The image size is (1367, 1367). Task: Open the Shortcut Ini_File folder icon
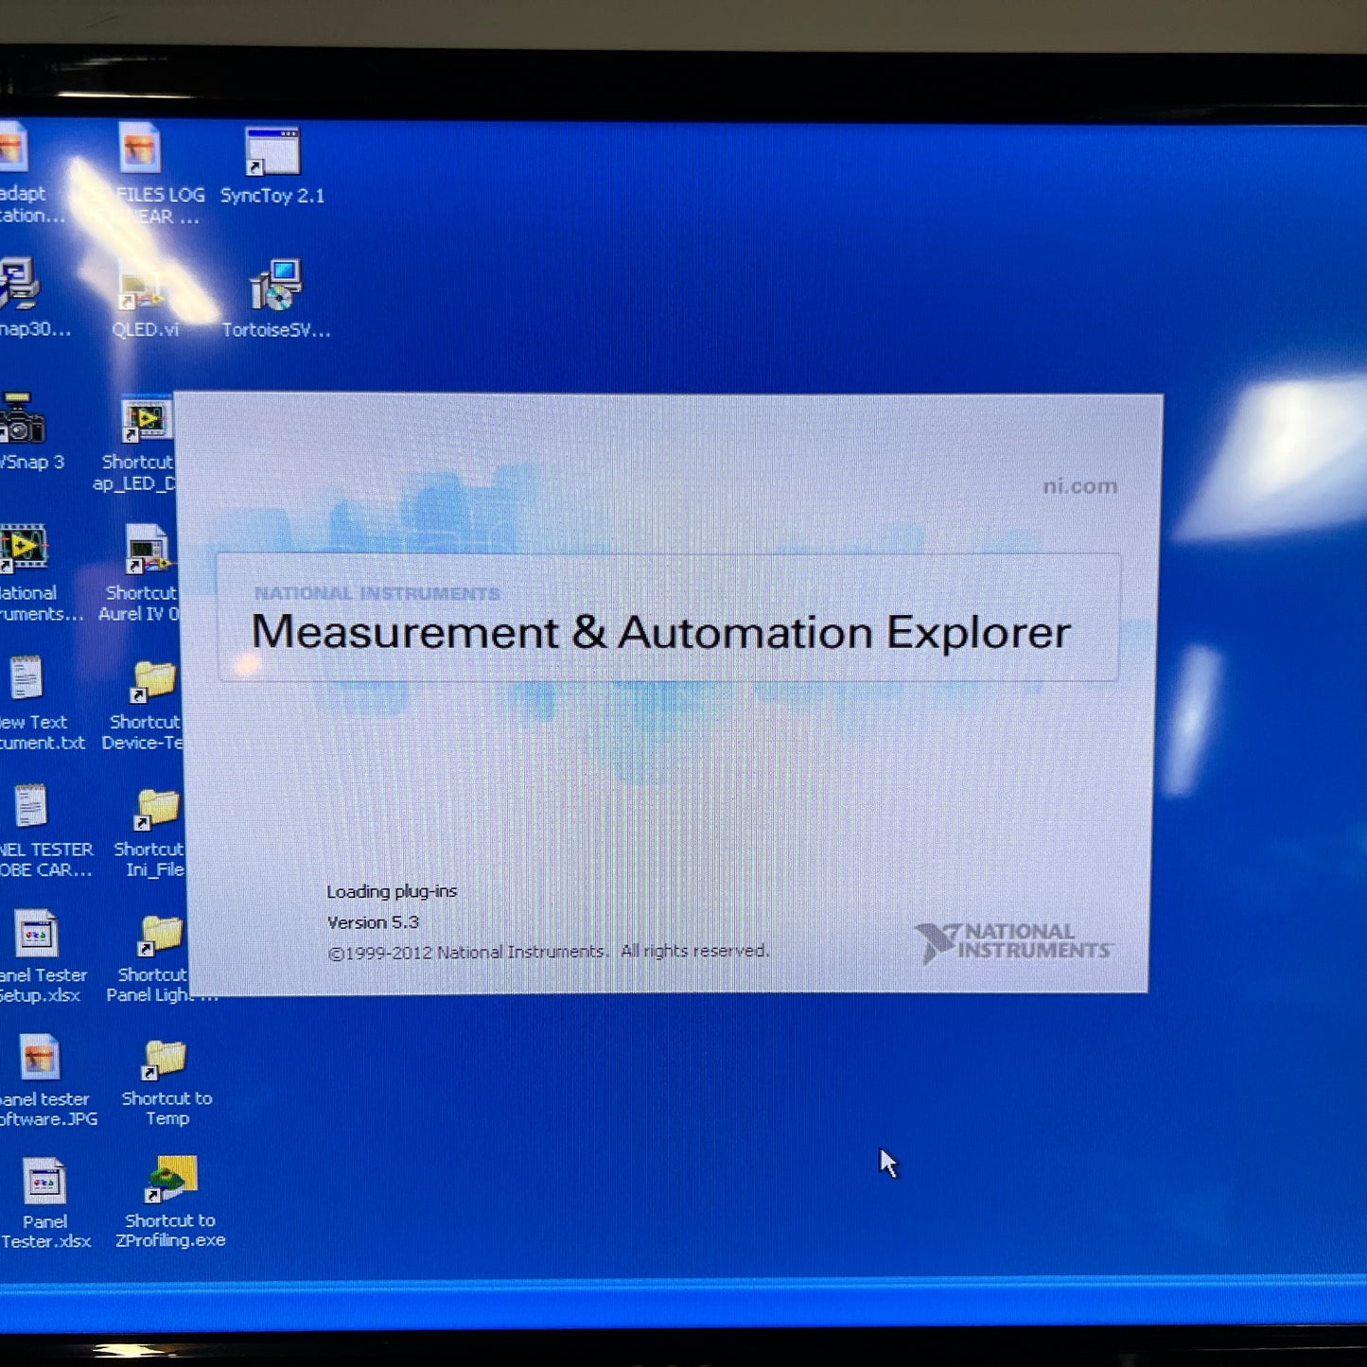click(x=156, y=809)
